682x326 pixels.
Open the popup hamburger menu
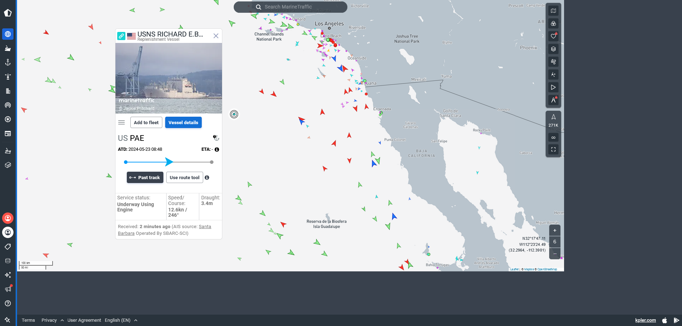pyautogui.click(x=121, y=122)
